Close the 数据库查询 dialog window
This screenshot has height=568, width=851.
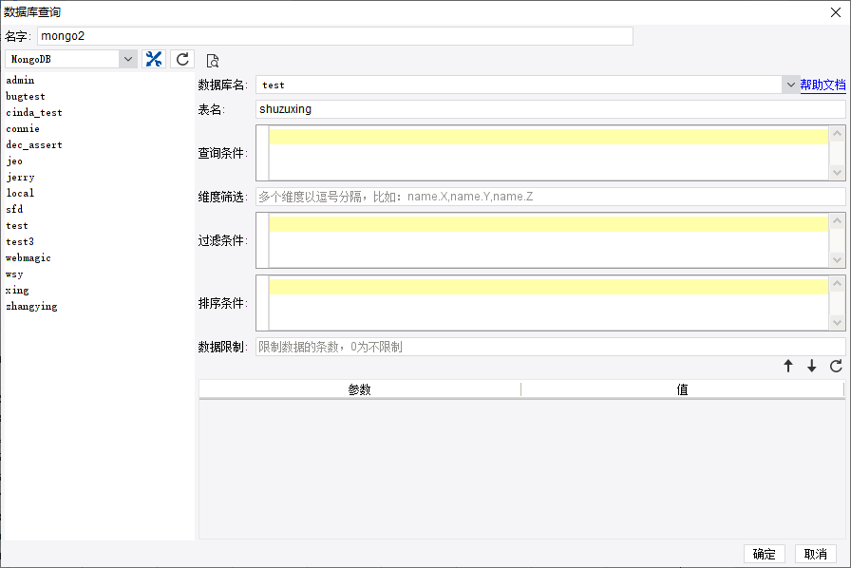[836, 11]
